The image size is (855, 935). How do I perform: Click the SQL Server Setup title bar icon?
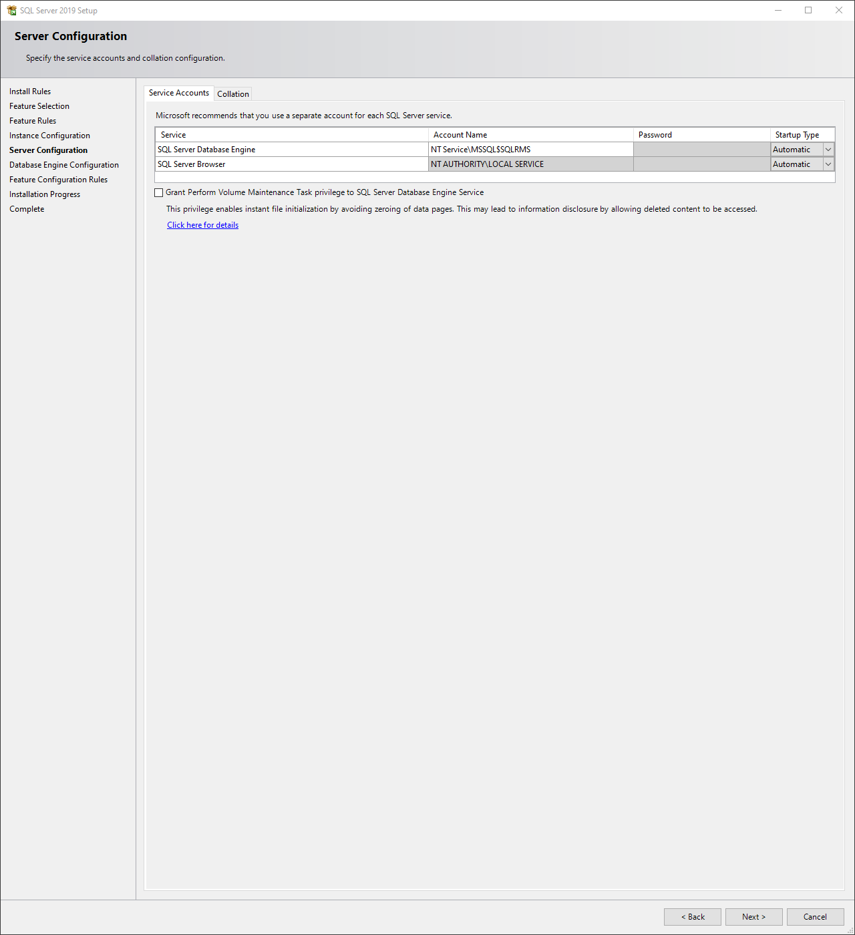point(11,10)
